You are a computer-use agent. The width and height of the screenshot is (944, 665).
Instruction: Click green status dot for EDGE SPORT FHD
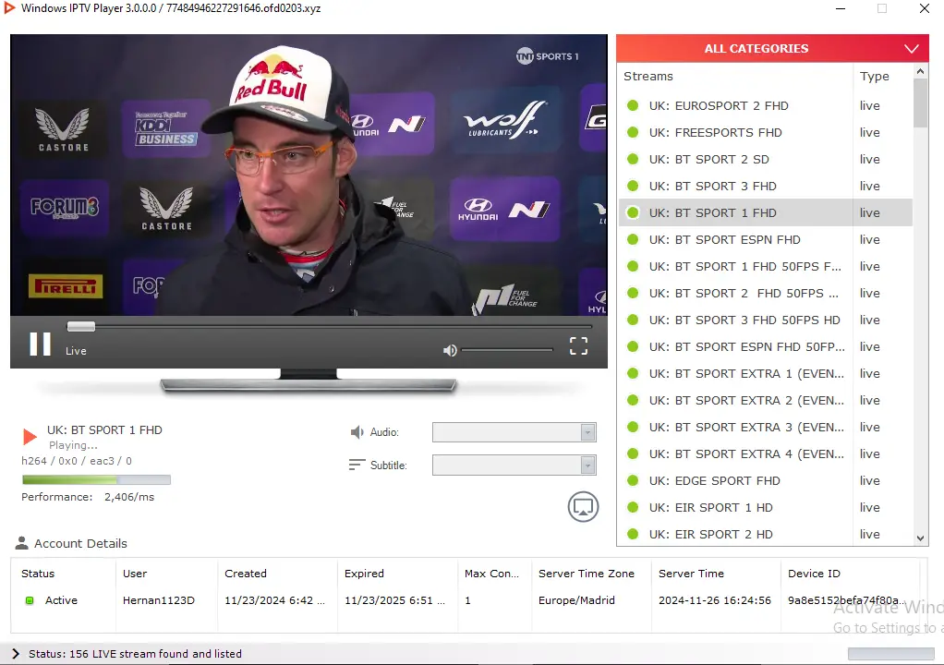(x=633, y=480)
